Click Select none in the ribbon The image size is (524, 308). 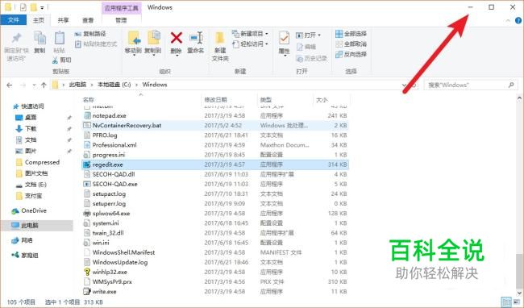tap(351, 44)
